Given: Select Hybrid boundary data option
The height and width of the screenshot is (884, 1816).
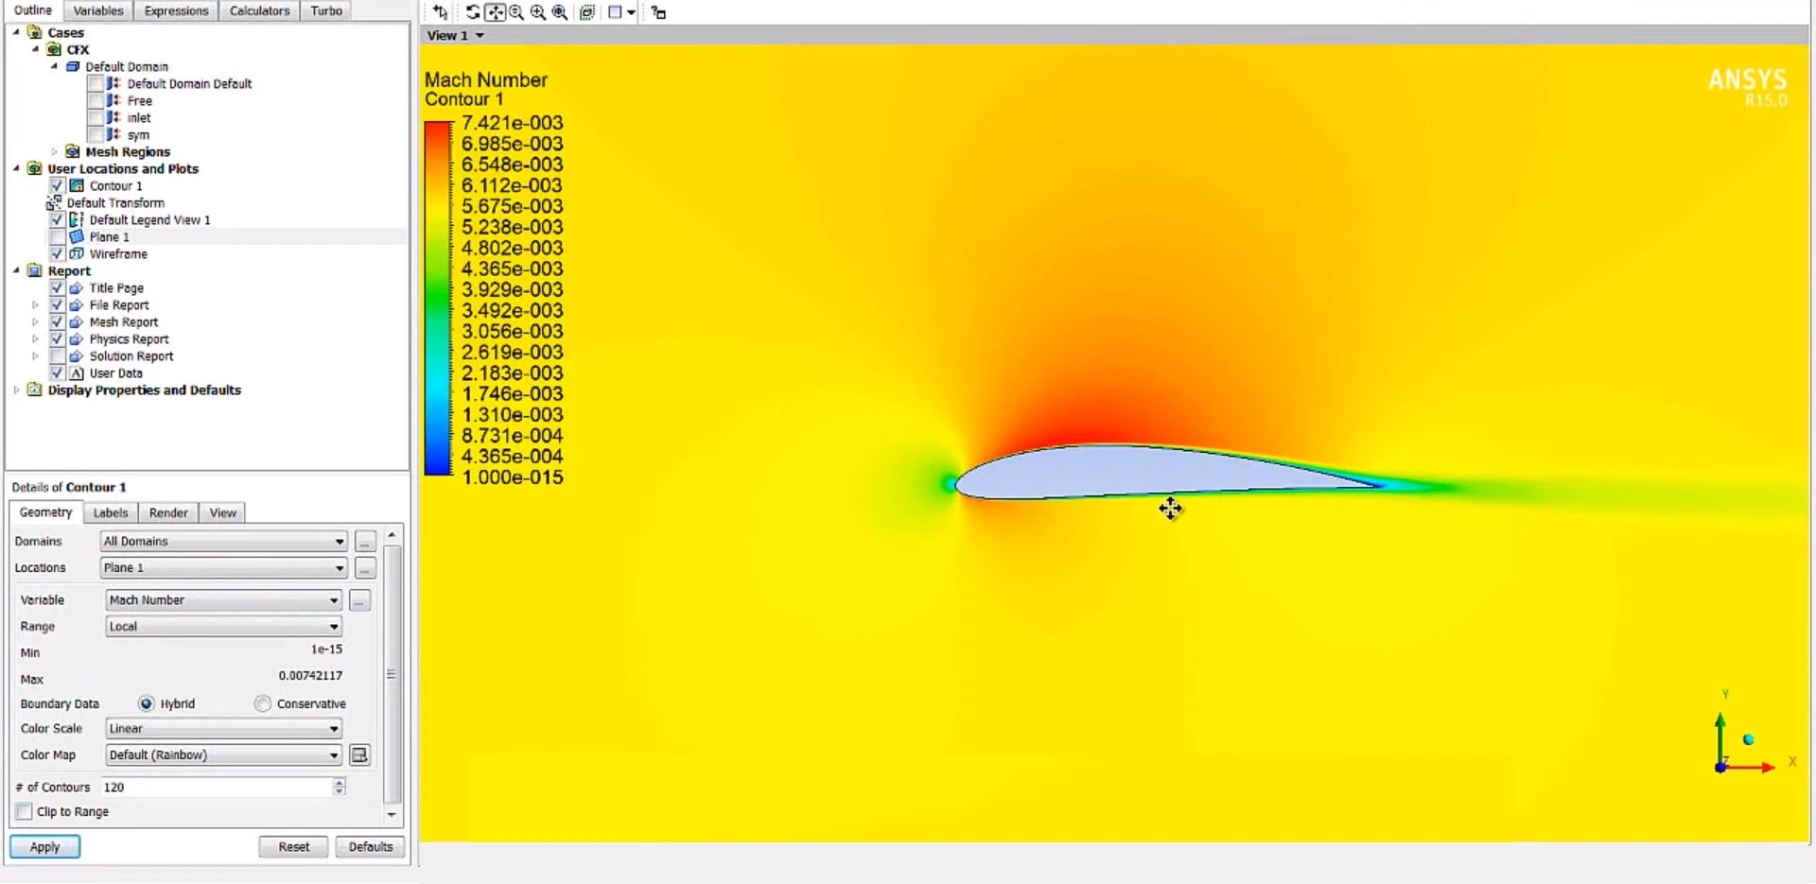Looking at the screenshot, I should (x=146, y=703).
